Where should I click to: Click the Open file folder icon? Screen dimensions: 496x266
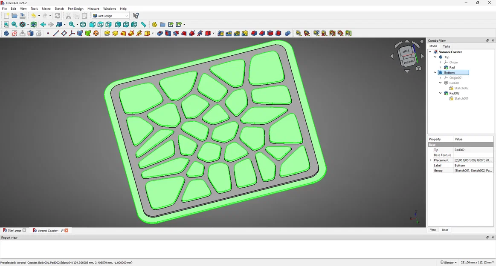(14, 16)
